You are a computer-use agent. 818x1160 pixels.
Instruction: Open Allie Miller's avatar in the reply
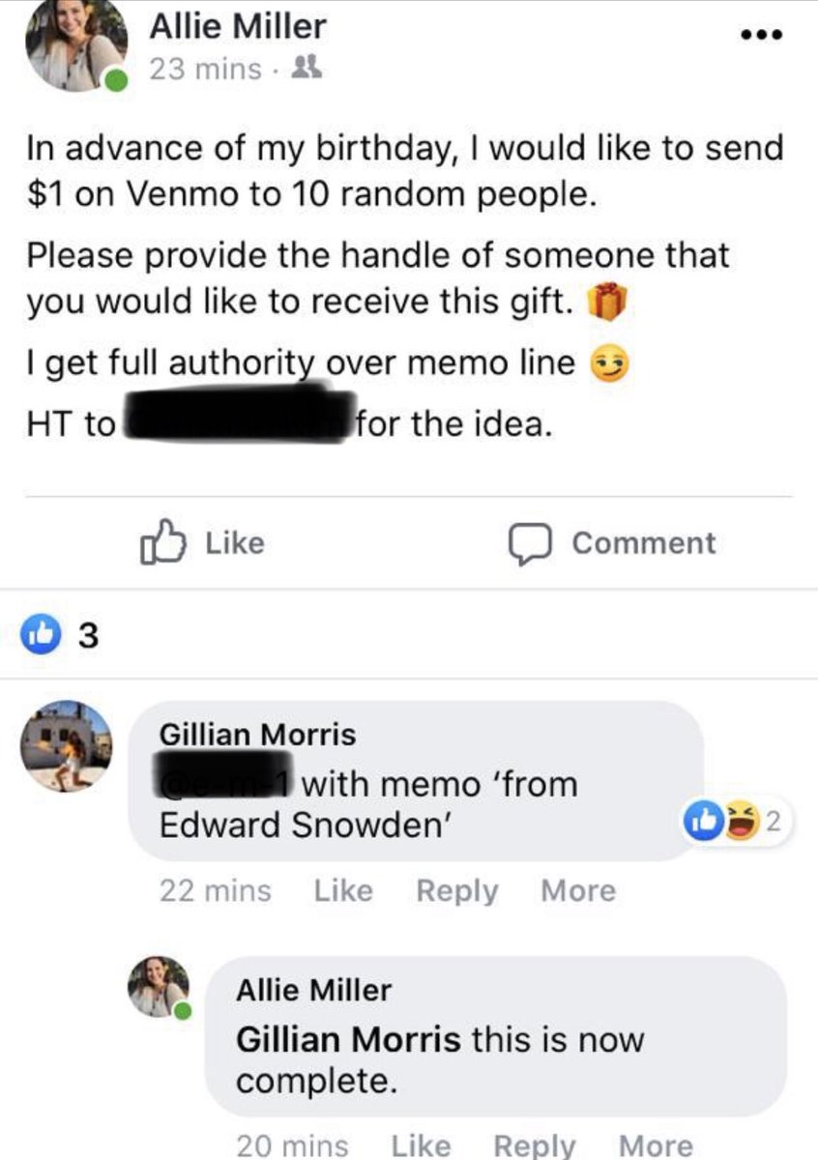[160, 988]
